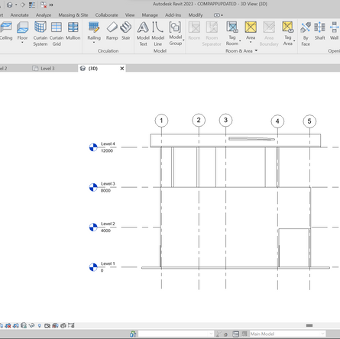Click the Level 1 label text
Screen dimensions: 340x339
point(108,263)
